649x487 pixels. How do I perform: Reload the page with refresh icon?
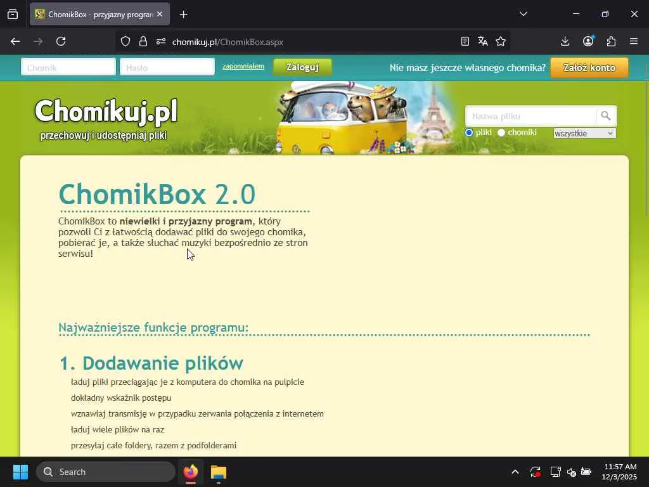tap(61, 41)
